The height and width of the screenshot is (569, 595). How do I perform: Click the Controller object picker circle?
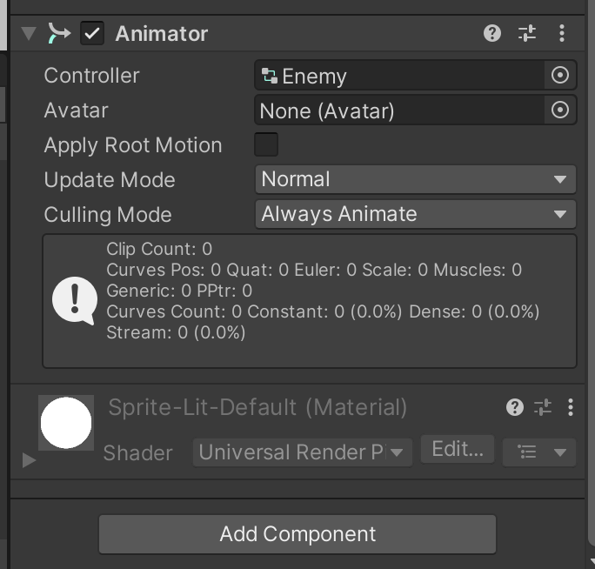pyautogui.click(x=560, y=76)
